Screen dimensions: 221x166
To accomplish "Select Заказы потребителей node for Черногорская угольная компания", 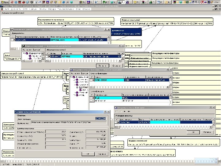I will pyautogui.click(x=32, y=75).
